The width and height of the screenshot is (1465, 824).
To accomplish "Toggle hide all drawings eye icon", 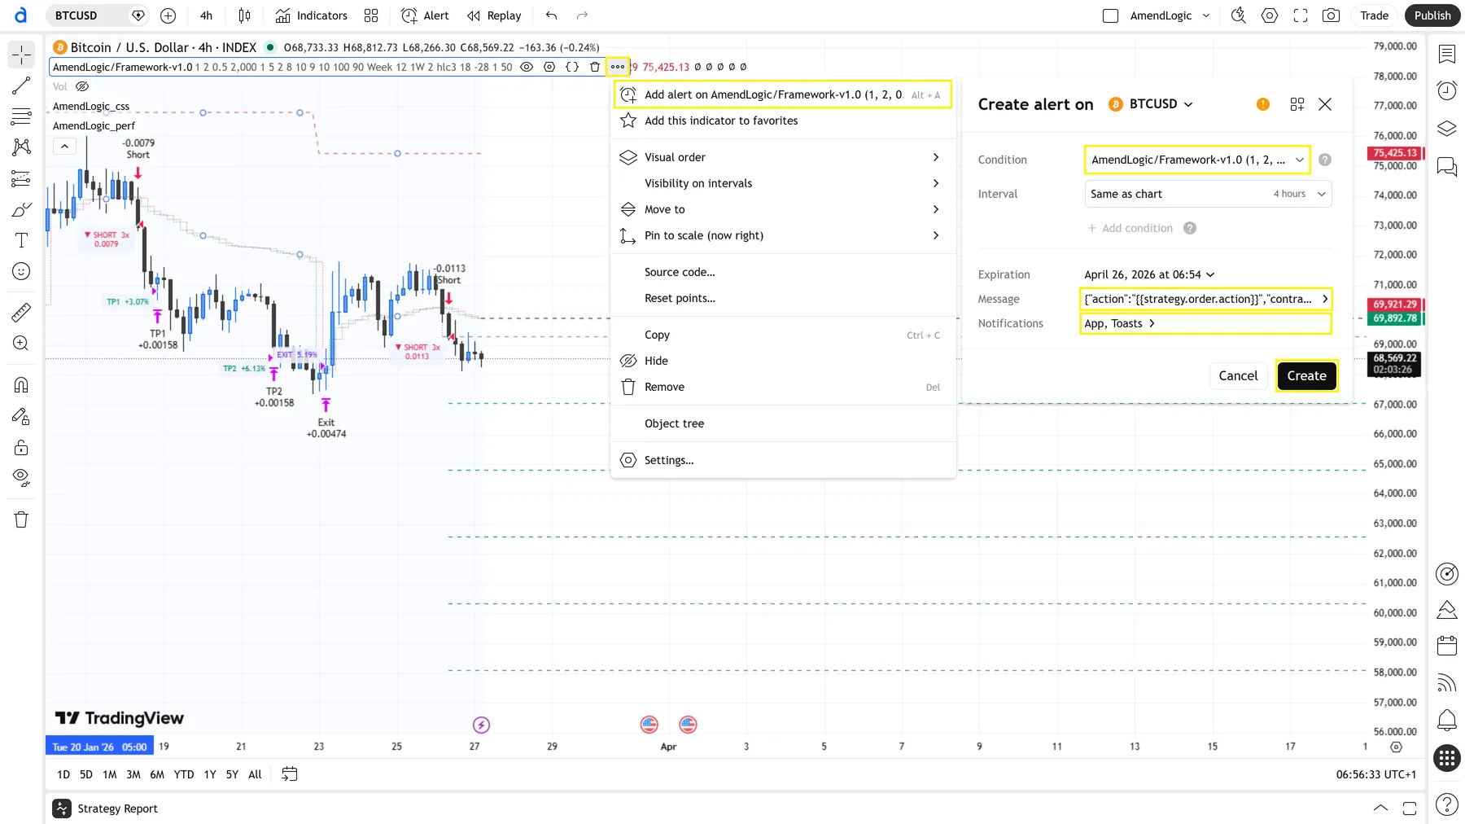I will tap(21, 478).
